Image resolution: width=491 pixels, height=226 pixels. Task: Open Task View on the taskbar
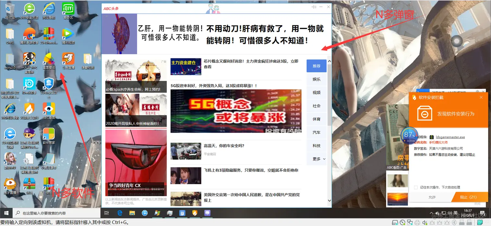pyautogui.click(x=106, y=213)
